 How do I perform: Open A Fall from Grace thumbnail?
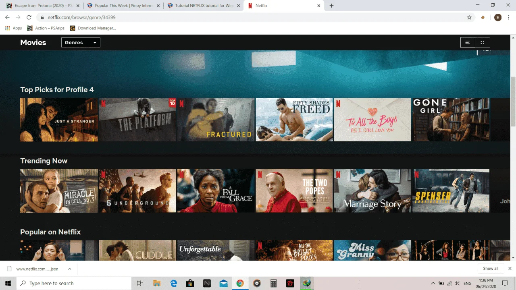coord(216,191)
